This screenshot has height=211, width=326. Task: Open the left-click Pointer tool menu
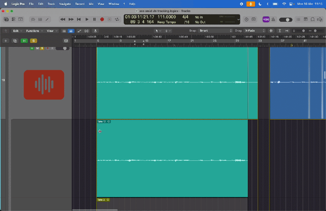(x=158, y=31)
